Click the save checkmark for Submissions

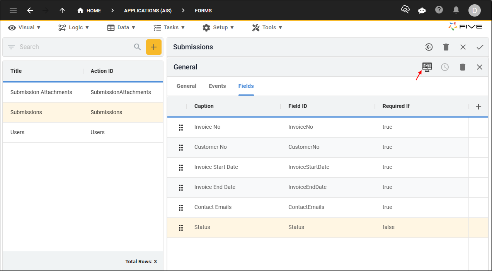coord(480,47)
